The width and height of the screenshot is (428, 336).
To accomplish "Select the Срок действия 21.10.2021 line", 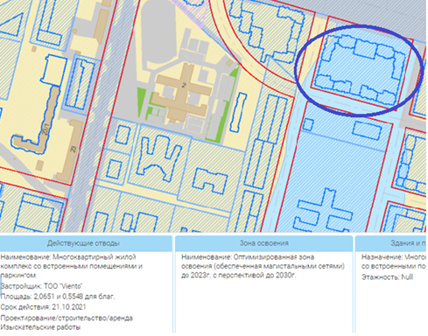I will pyautogui.click(x=43, y=307).
